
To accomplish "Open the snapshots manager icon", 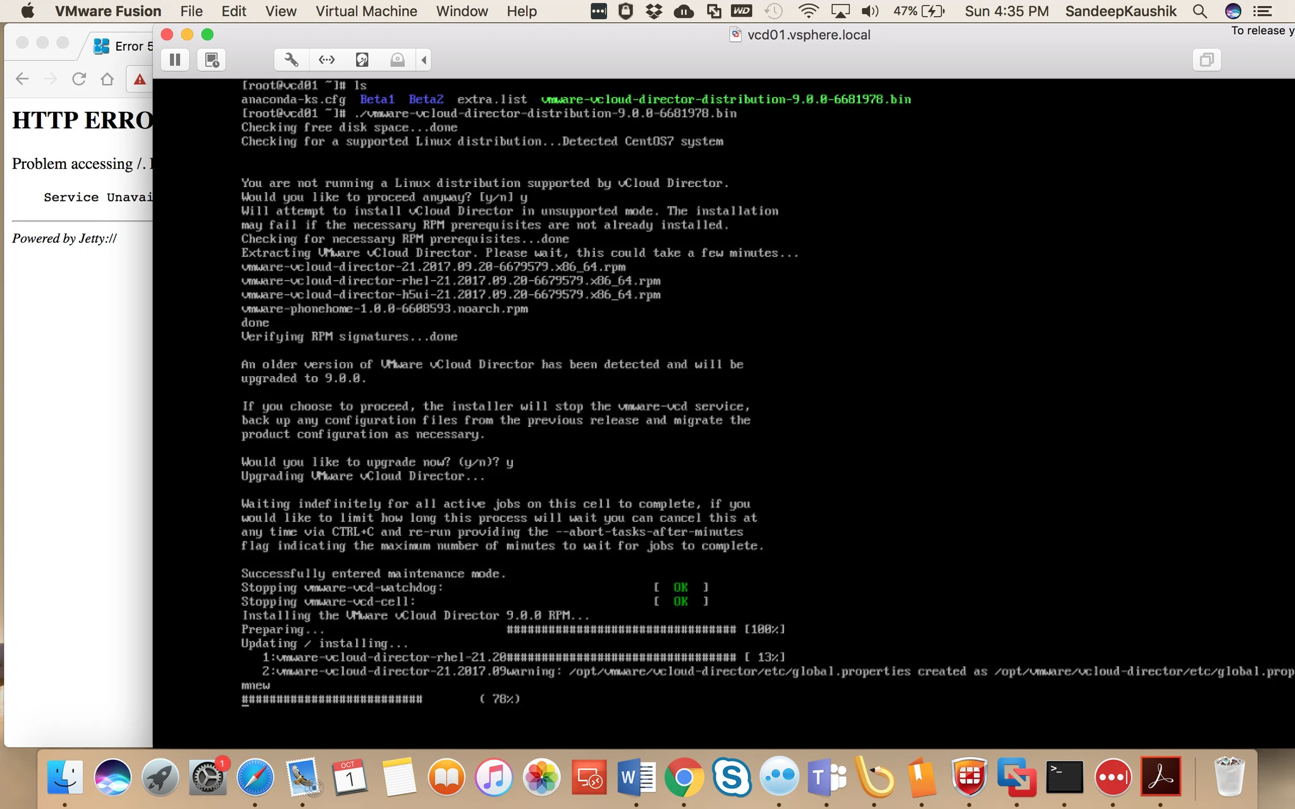I will click(x=212, y=60).
